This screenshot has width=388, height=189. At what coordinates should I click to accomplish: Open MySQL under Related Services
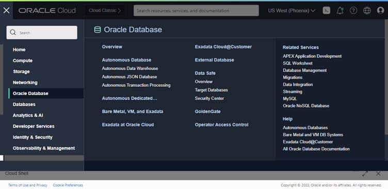click(x=290, y=99)
